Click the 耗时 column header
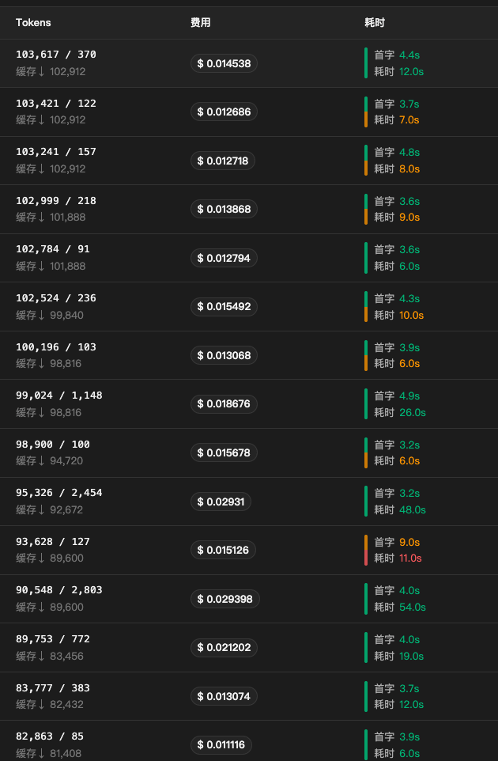Screen dimensions: 498x761 coord(375,22)
